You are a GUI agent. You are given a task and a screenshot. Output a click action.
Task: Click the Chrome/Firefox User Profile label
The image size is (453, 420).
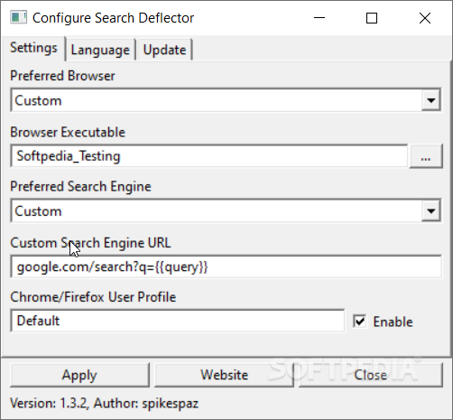[93, 297]
